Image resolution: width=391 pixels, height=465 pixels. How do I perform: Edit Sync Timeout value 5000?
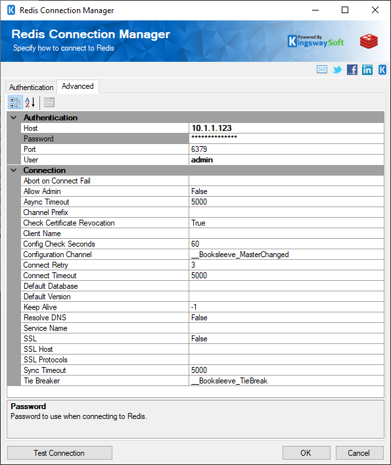pos(287,370)
